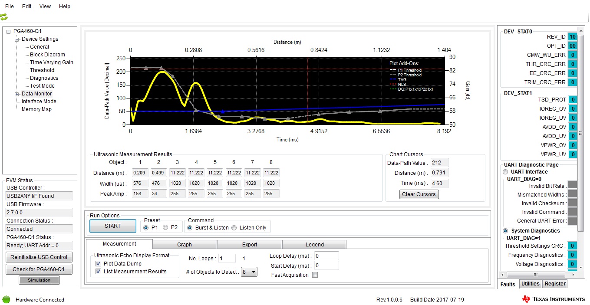The image size is (590, 305).
Task: Click TSD_PROT status indicator
Action: 573,100
